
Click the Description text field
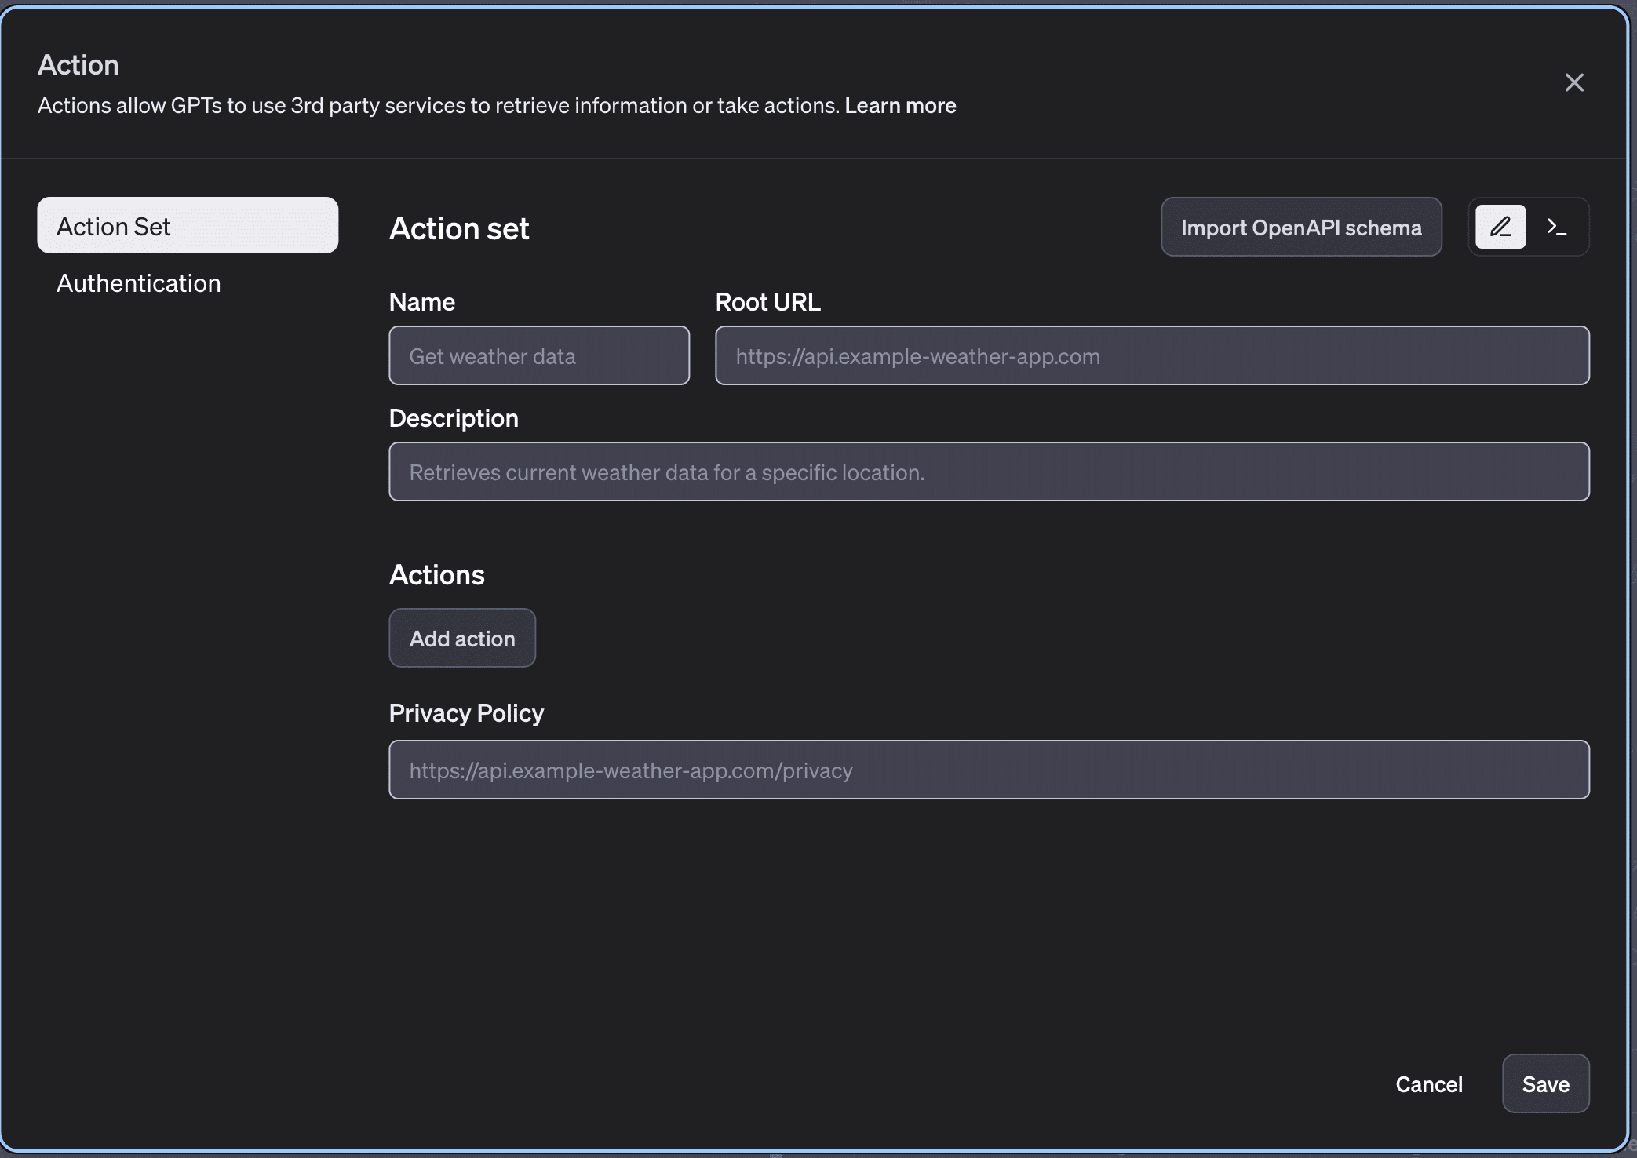click(988, 472)
